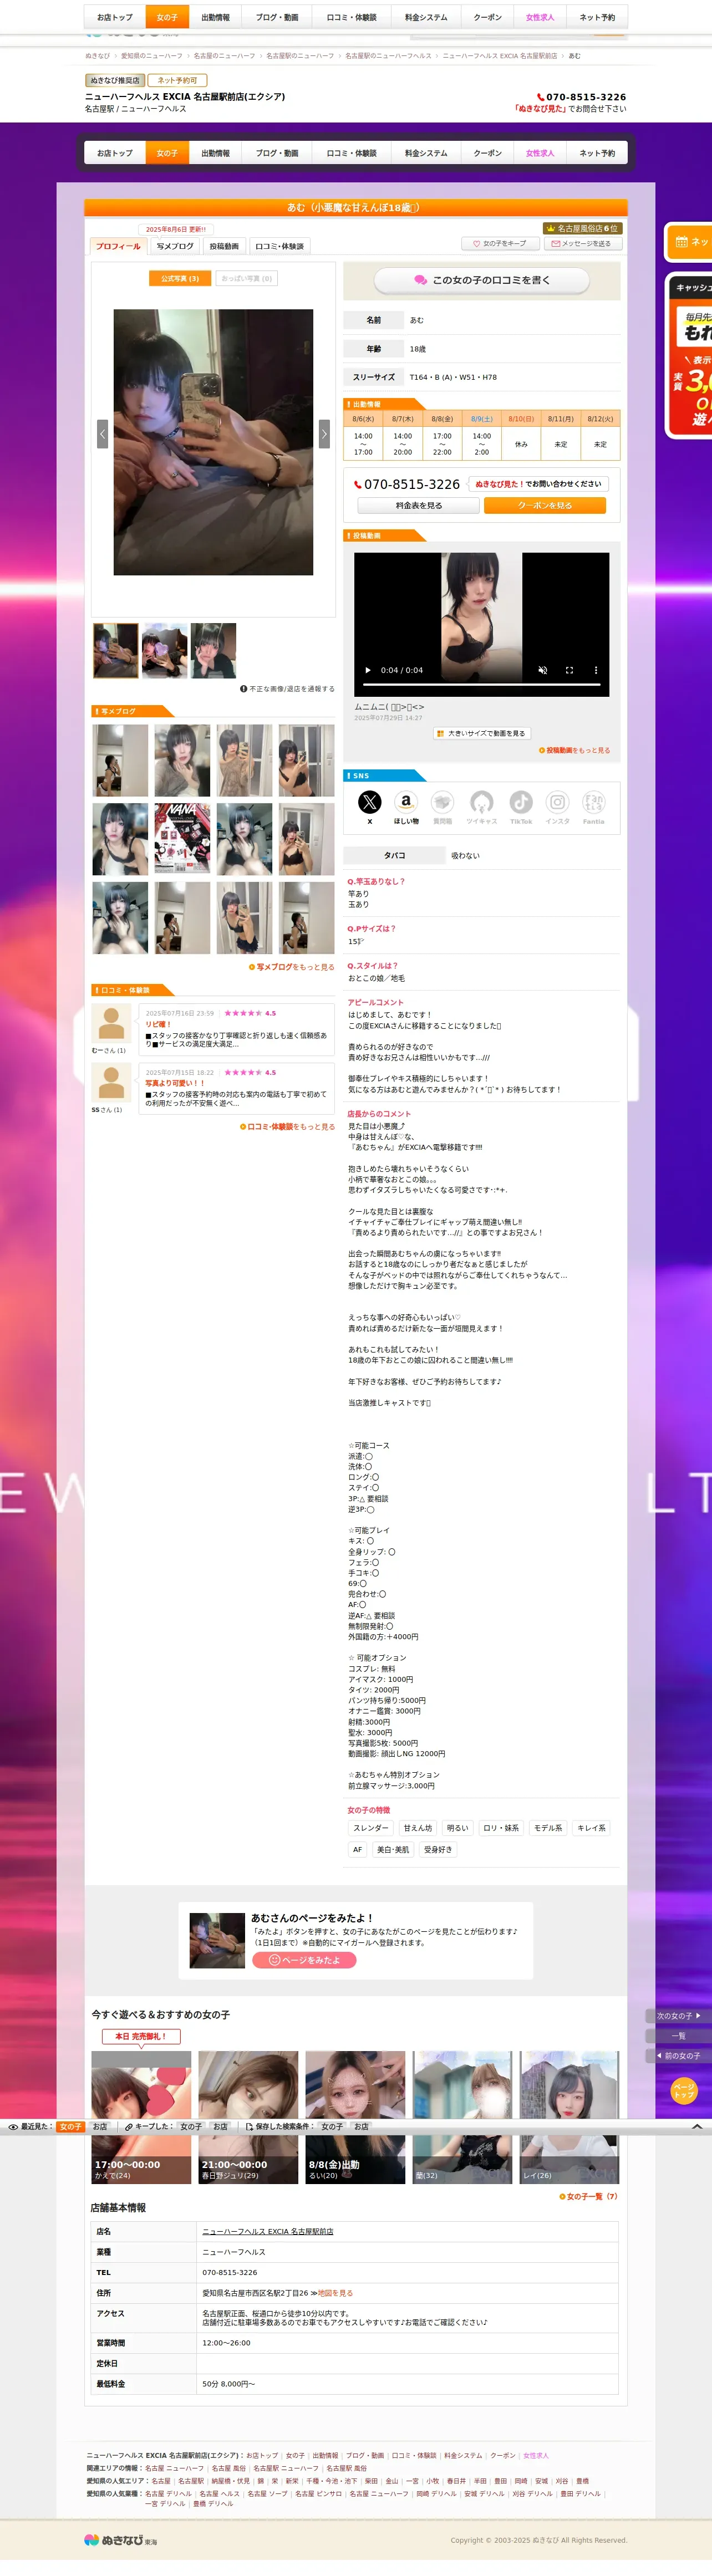Seek on the video progress bar
712x2576 pixels.
coord(482,685)
